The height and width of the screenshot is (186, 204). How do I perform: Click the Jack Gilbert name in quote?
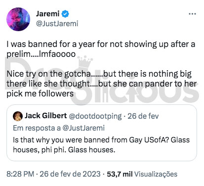click(x=46, y=116)
